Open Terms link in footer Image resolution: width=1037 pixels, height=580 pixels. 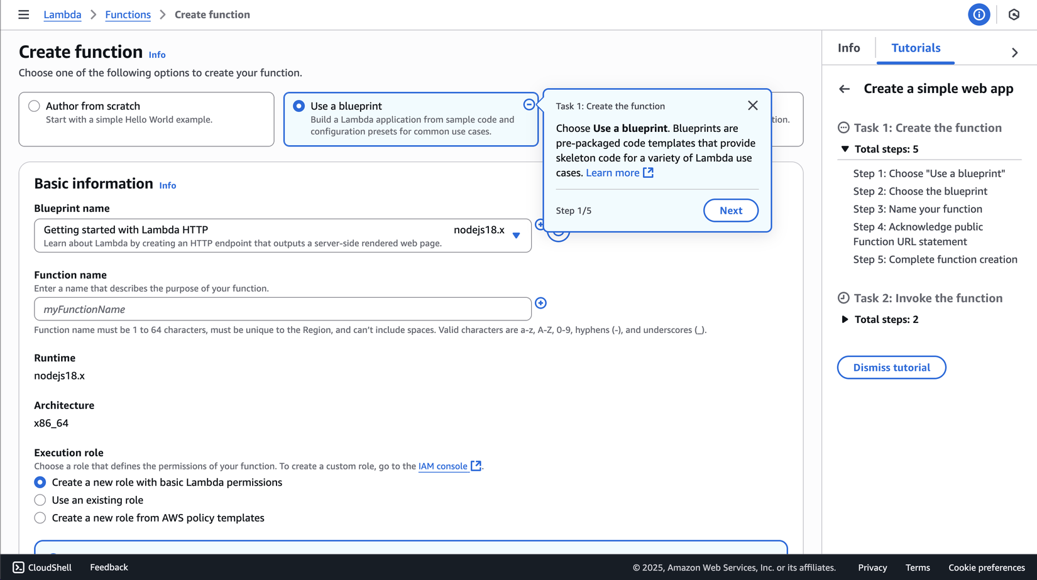[918, 567]
